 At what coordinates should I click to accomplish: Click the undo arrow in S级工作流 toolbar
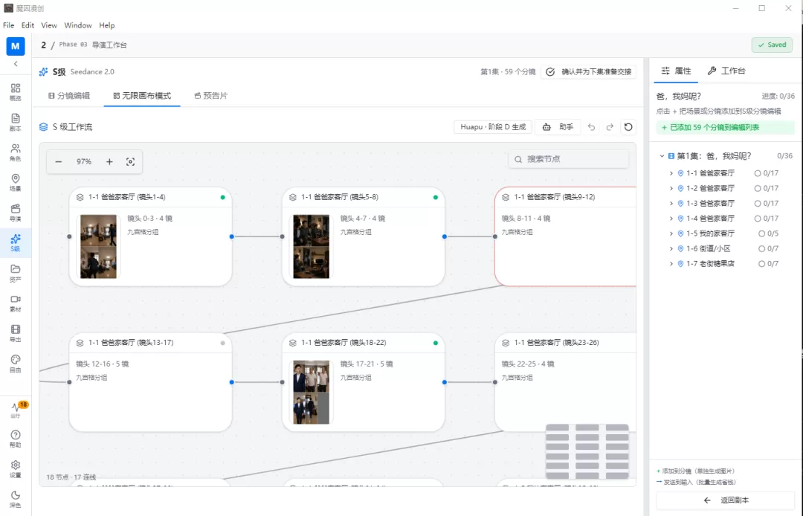(592, 127)
